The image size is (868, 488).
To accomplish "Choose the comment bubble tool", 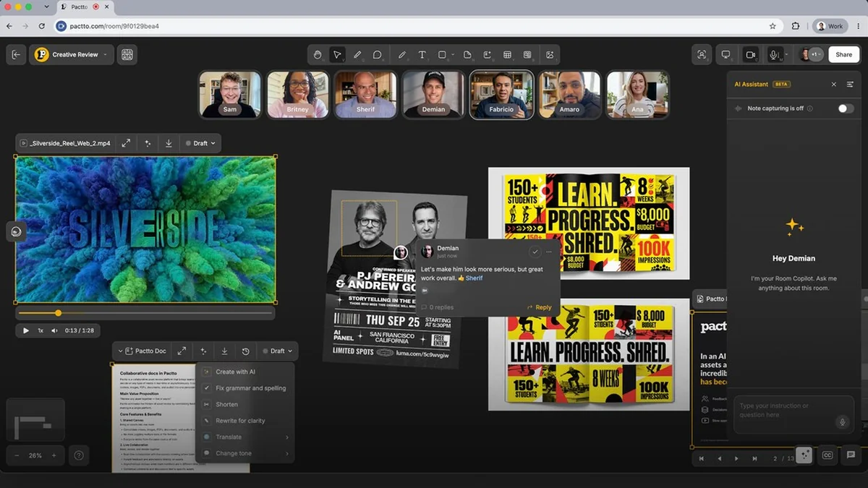I will pos(377,55).
